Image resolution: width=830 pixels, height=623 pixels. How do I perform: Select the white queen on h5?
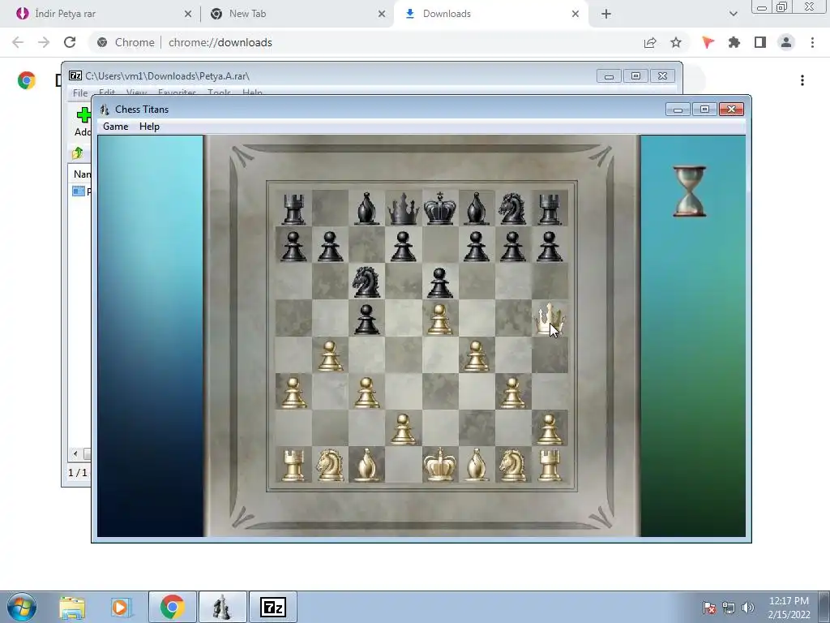pyautogui.click(x=550, y=320)
